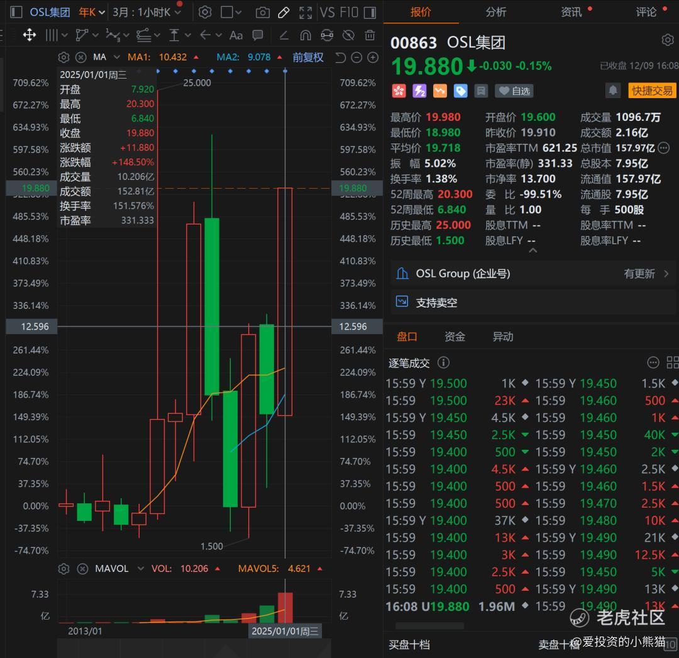The height and width of the screenshot is (658, 679).
Task: Toggle 自选 watchlist favorite
Action: [x=514, y=91]
